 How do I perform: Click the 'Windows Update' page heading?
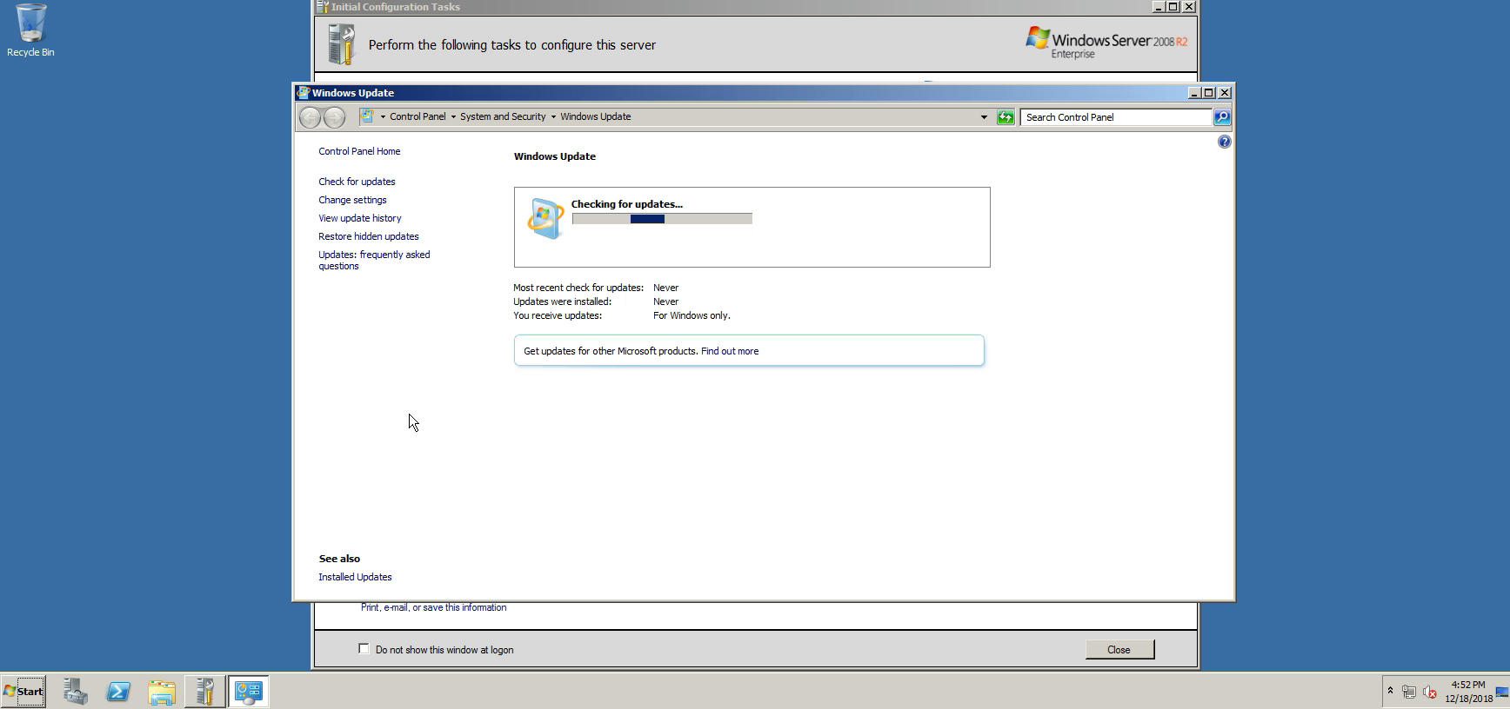(555, 156)
